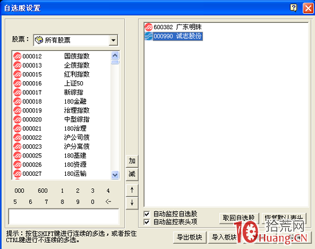Click the Shenzhen icon next to 000990
The image size is (315, 249).
click(148, 36)
